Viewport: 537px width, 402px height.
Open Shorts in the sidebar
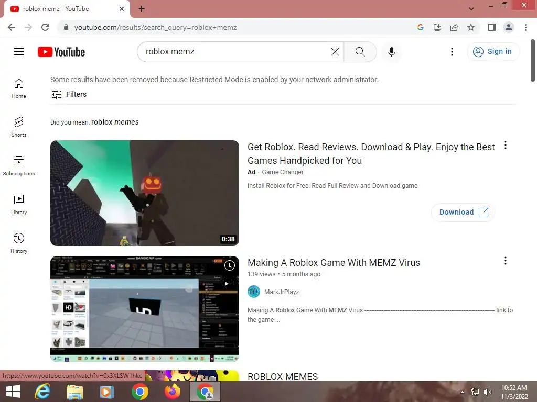click(19, 127)
